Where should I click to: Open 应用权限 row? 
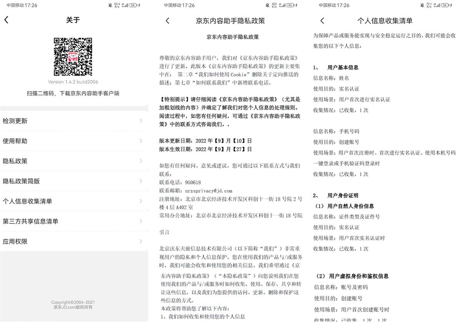tap(74, 241)
